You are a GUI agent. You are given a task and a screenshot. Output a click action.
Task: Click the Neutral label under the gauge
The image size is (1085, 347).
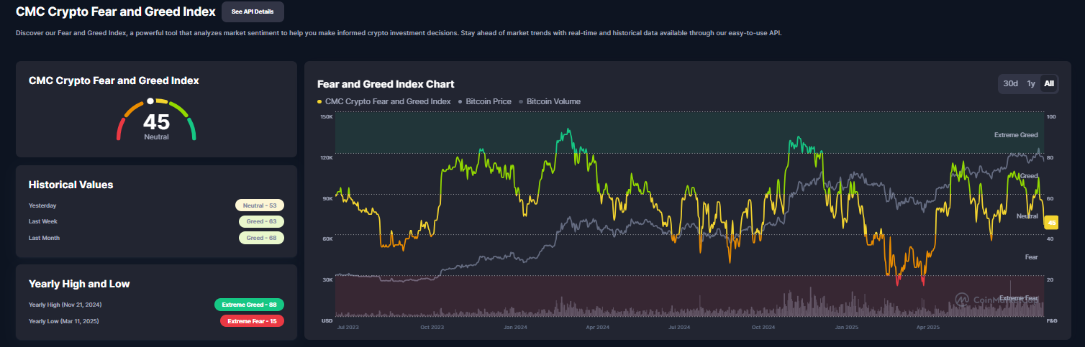156,137
